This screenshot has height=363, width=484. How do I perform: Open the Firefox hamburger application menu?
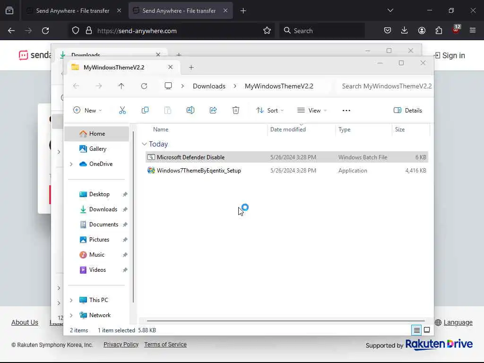click(473, 30)
